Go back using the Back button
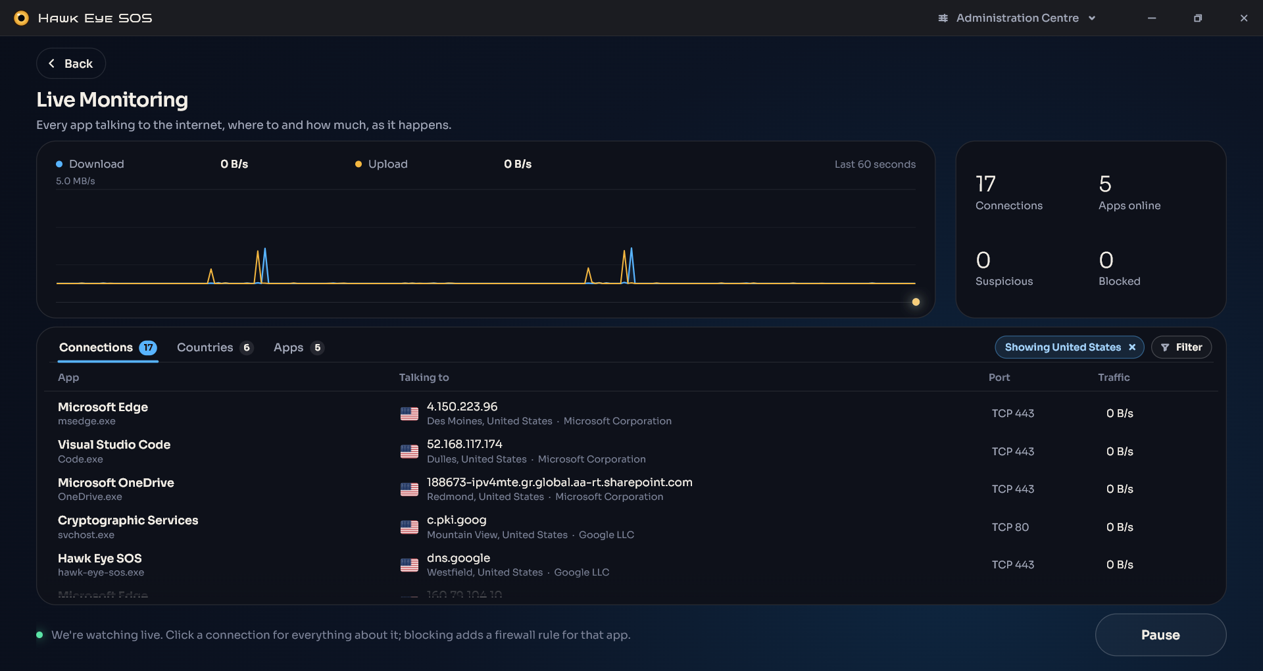Screen dimensions: 1263x671 click(71, 64)
